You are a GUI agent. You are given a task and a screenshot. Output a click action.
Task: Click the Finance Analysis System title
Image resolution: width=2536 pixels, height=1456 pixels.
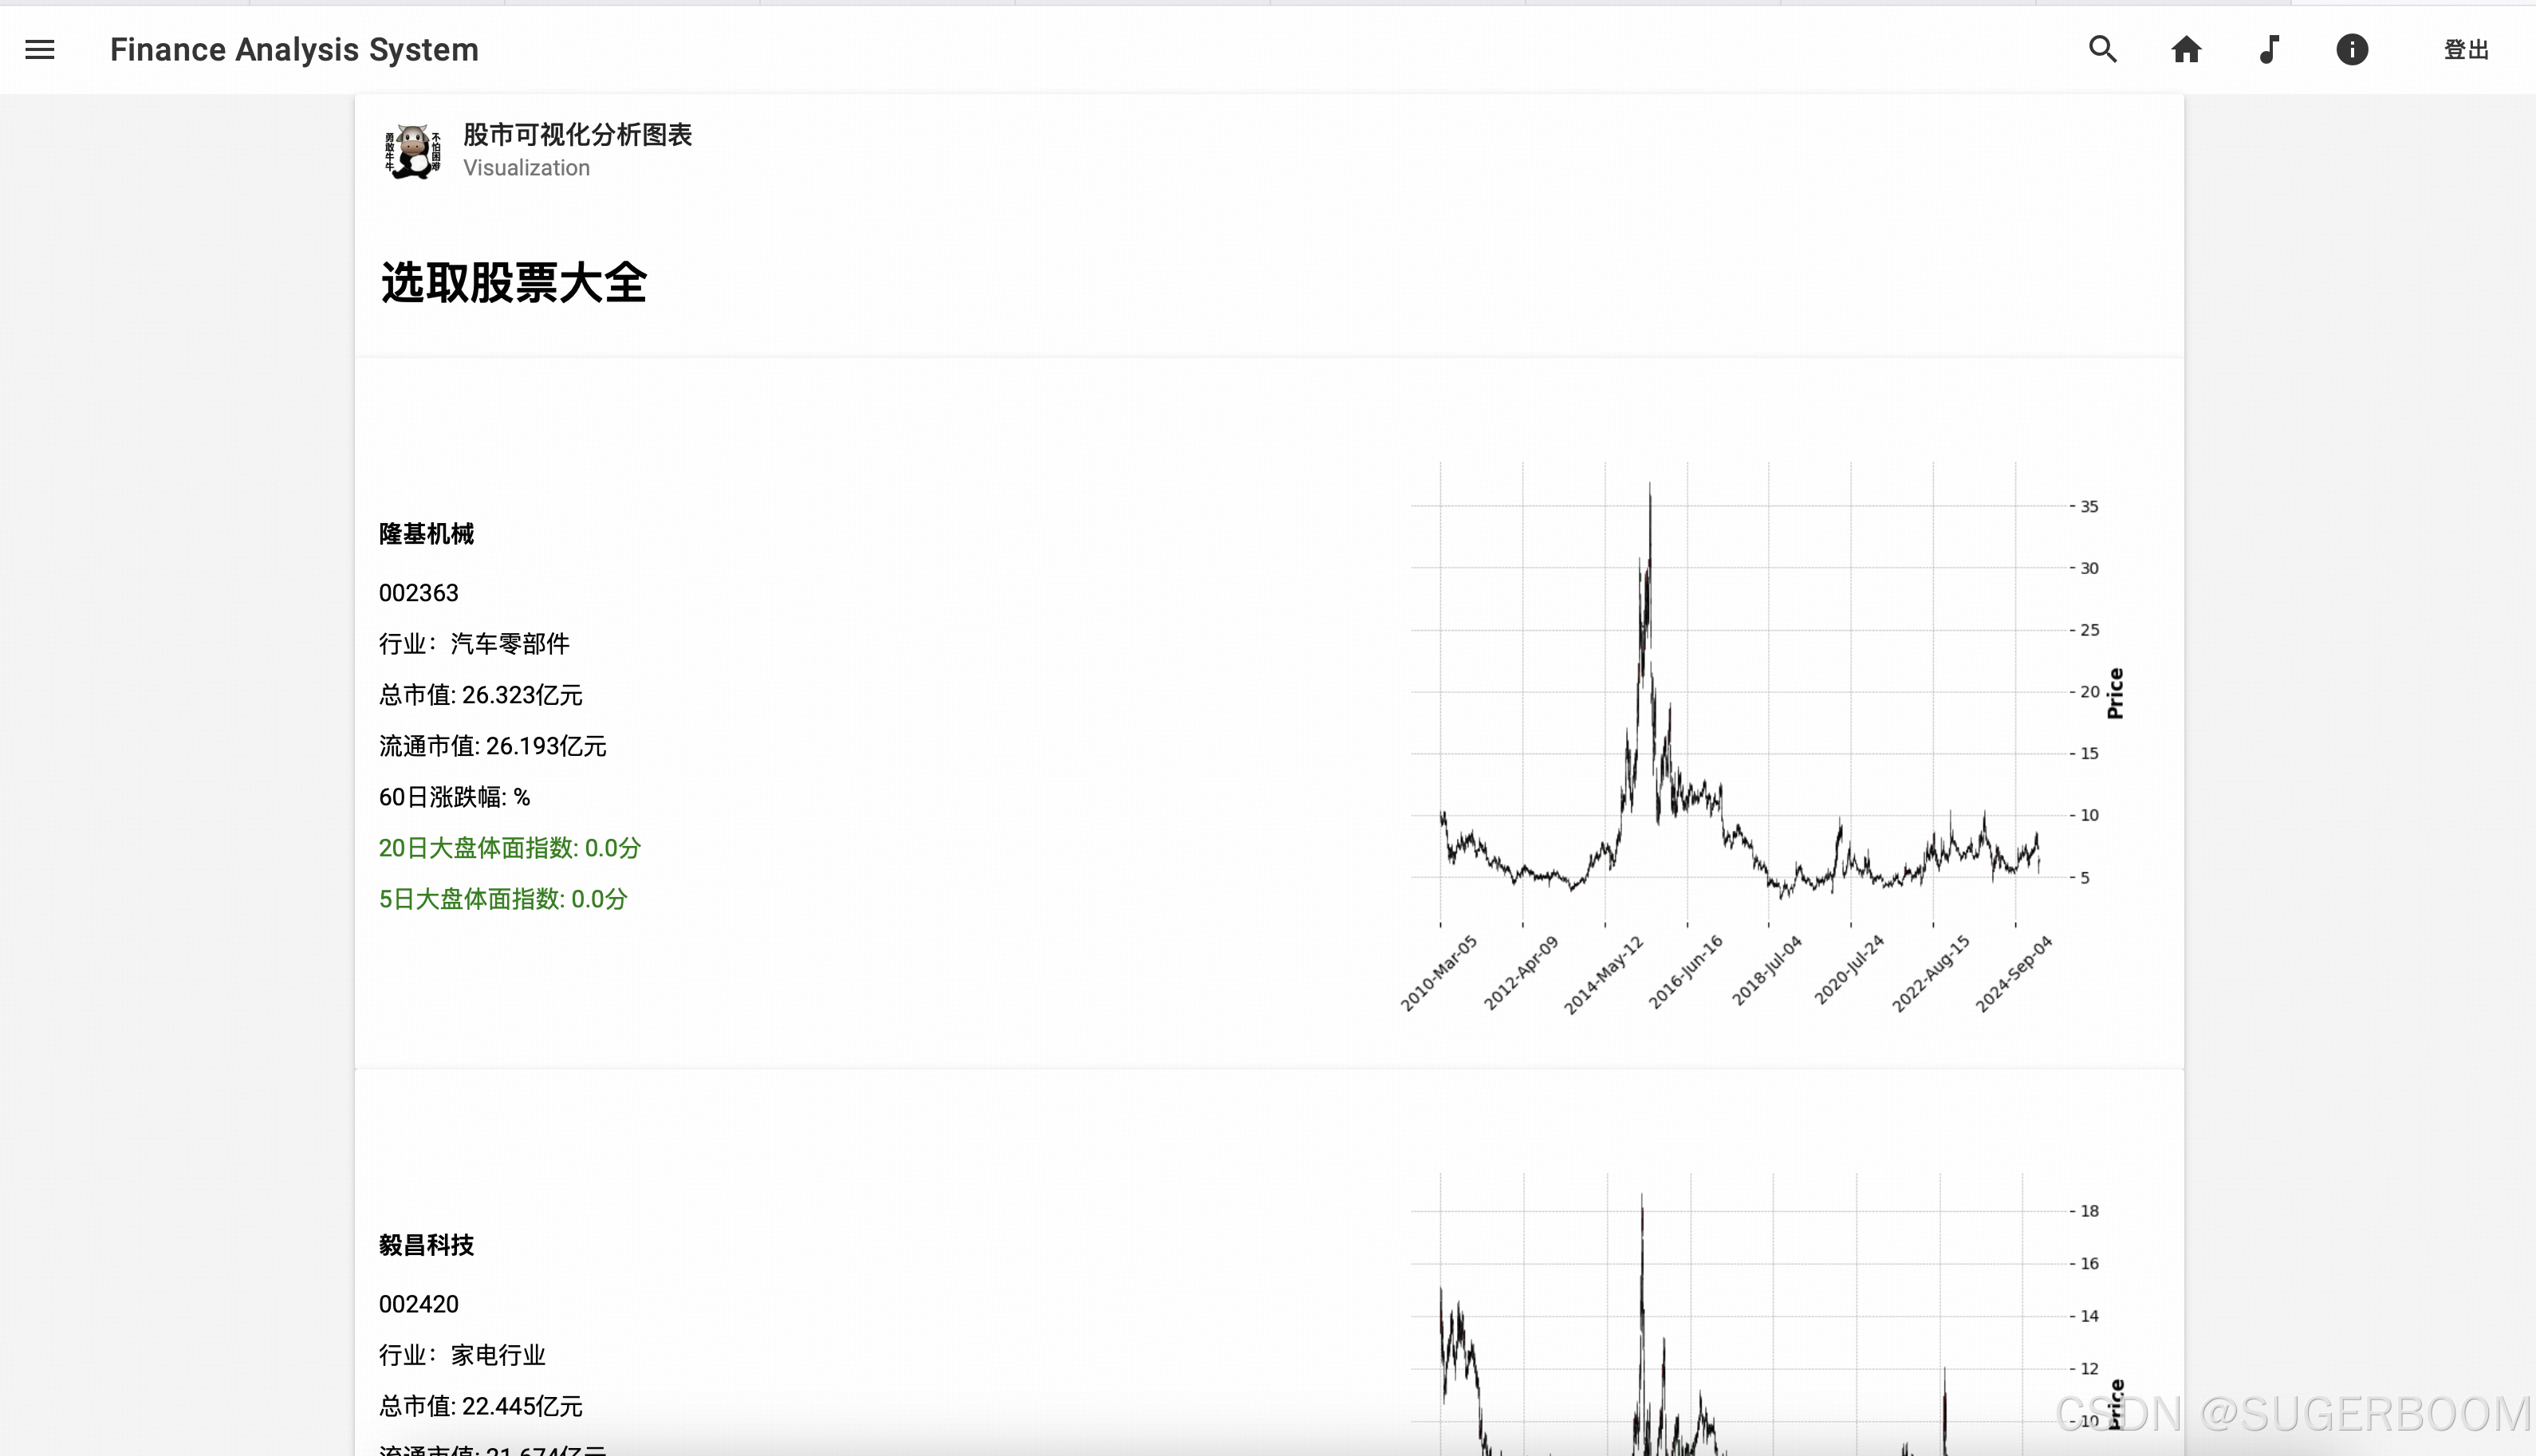pyautogui.click(x=294, y=50)
